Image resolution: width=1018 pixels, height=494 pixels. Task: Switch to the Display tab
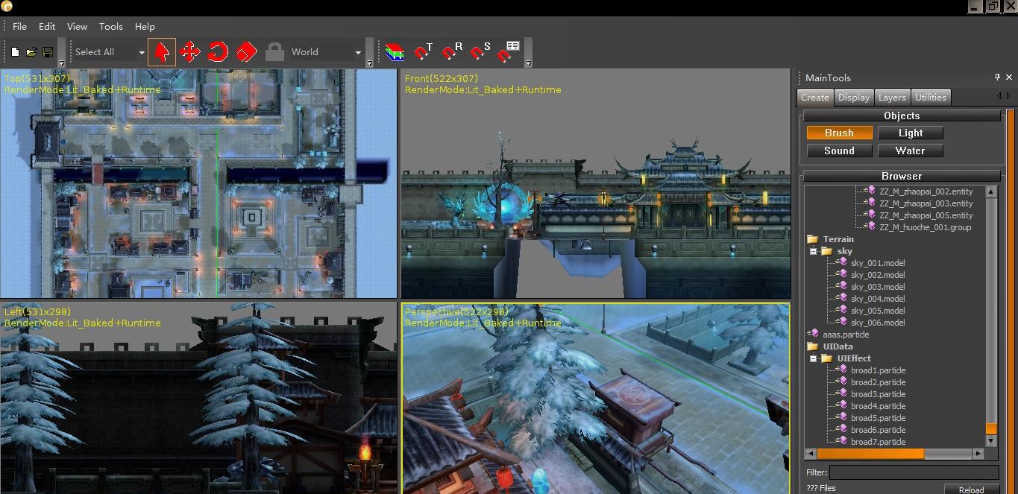pyautogui.click(x=854, y=97)
